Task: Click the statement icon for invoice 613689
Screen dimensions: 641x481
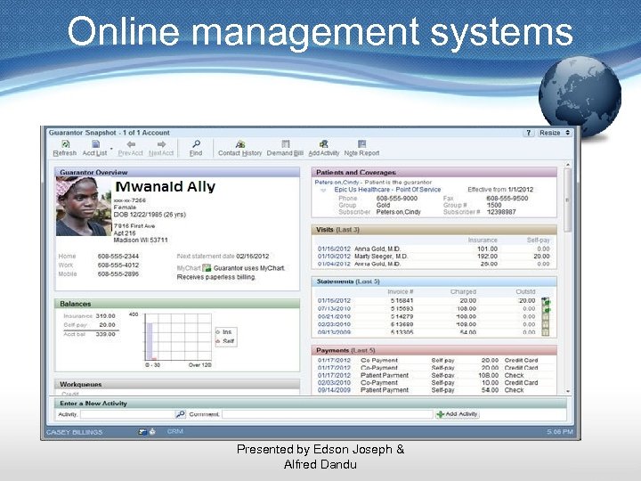Action: [546, 324]
